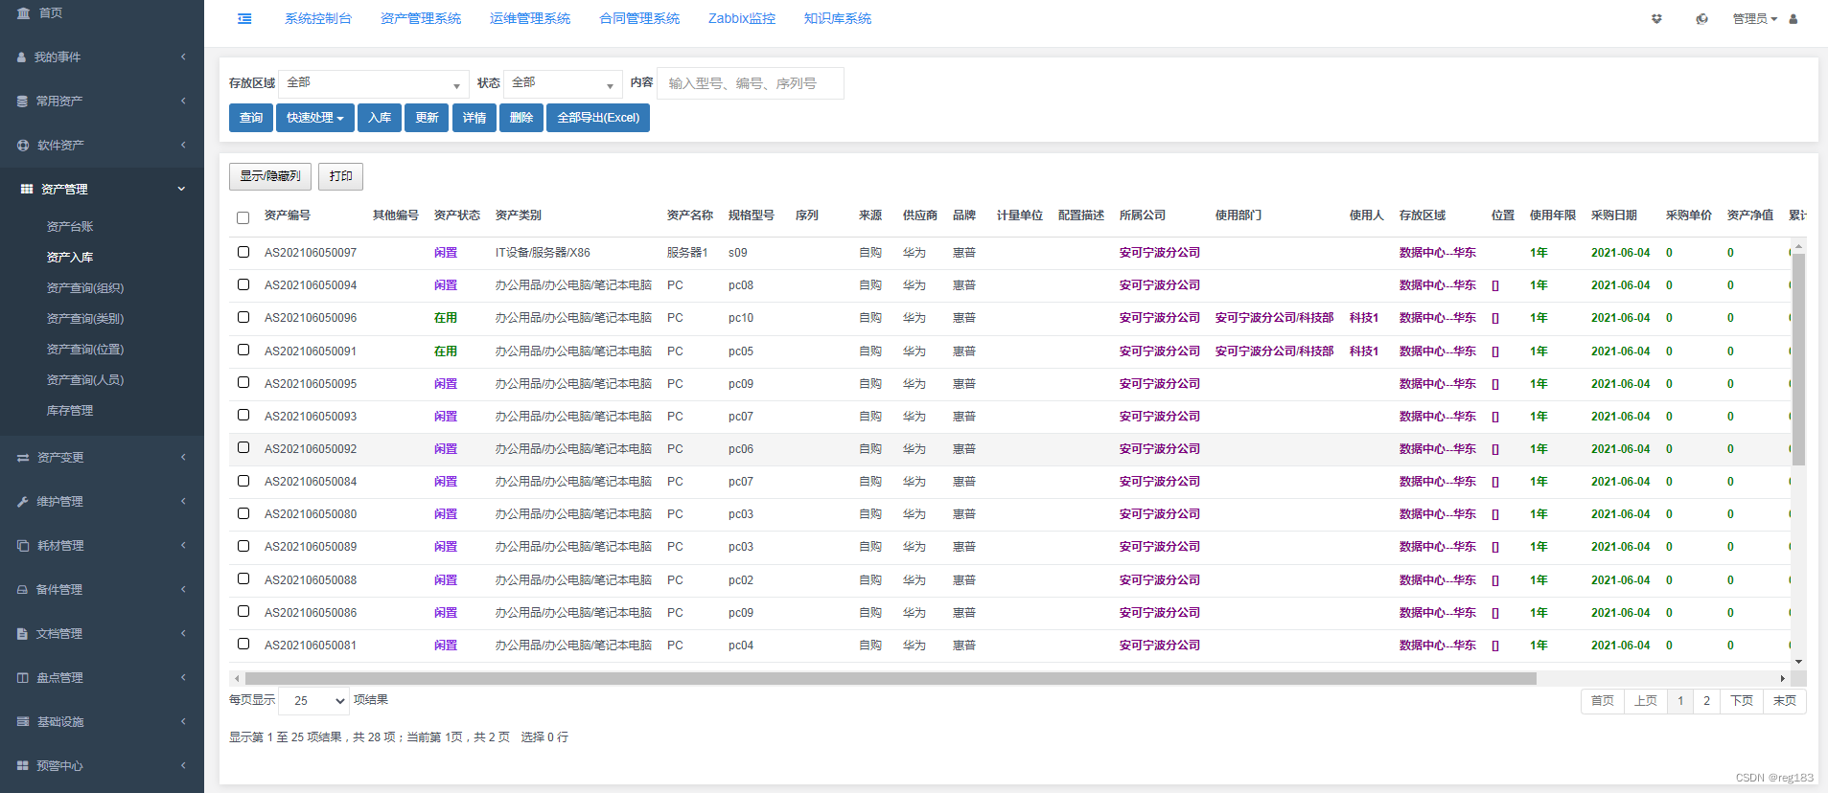Open the 合同管理系统 top menu
The image size is (1828, 793).
click(639, 19)
